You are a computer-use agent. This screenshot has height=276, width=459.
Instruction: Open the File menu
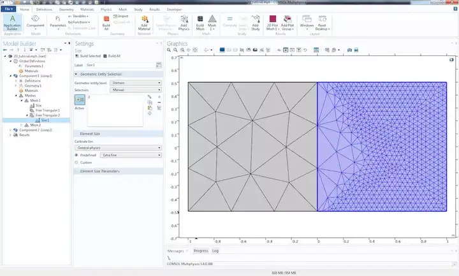tap(8, 9)
